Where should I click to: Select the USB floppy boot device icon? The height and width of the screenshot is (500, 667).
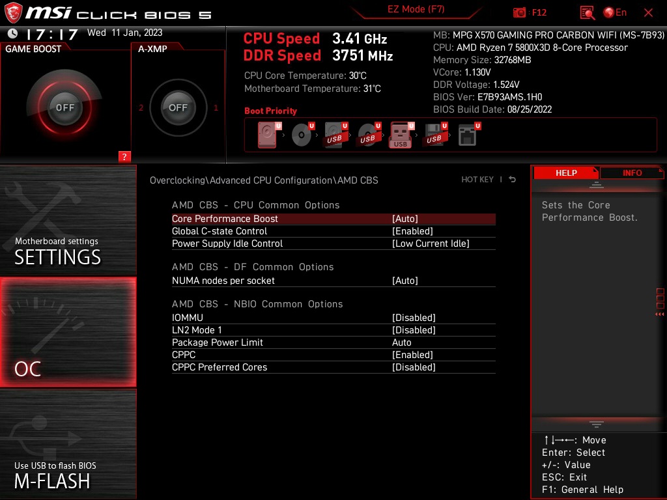coord(434,134)
